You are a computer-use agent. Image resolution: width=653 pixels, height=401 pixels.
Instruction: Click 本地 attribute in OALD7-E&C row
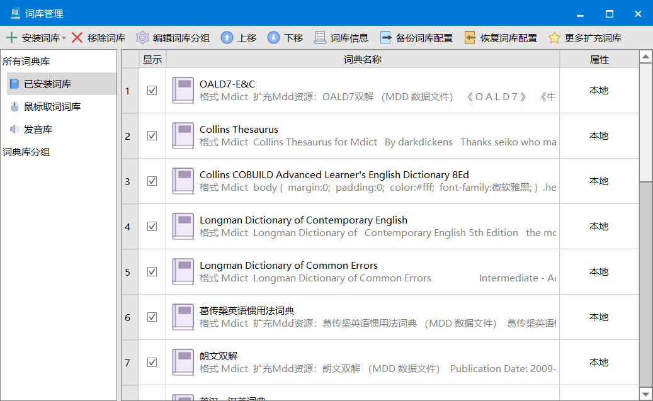click(599, 91)
